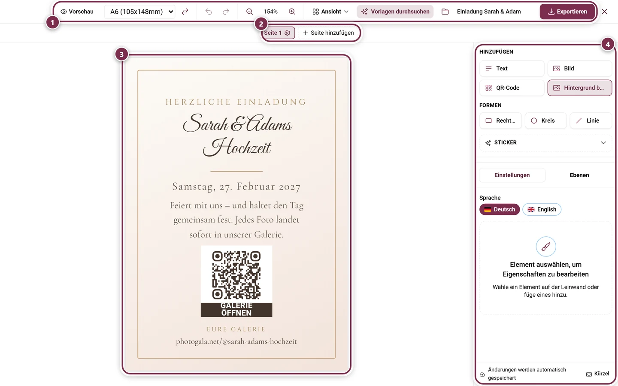Open the page size A6 dropdown
The height and width of the screenshot is (386, 618).
tap(141, 12)
